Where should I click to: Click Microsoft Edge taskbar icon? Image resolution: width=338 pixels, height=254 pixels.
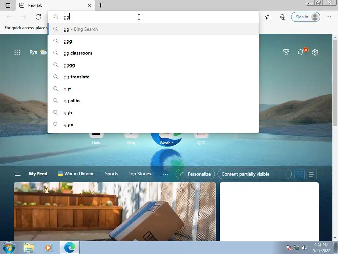click(x=69, y=247)
